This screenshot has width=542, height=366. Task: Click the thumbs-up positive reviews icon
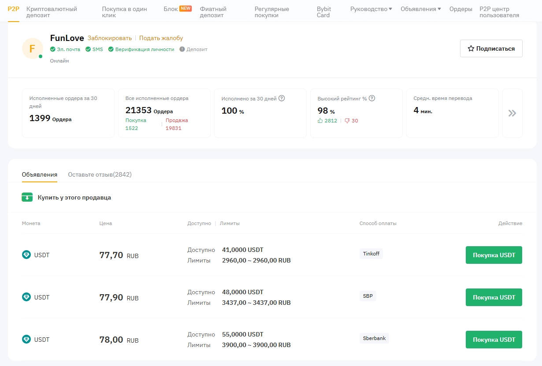pyautogui.click(x=320, y=121)
